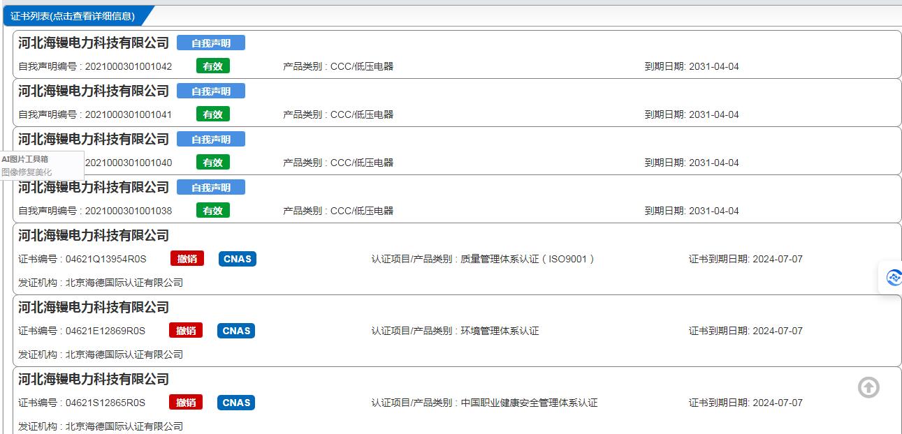Click 图像修复美化 overlay option

(27, 172)
